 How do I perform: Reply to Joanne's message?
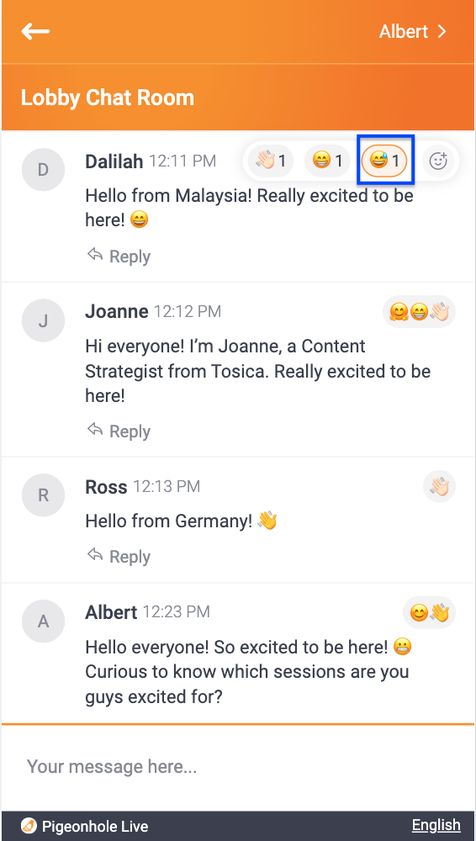(x=119, y=431)
